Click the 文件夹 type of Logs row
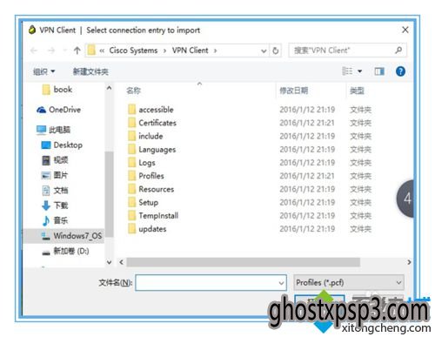This screenshot has height=337, width=435. [x=360, y=163]
